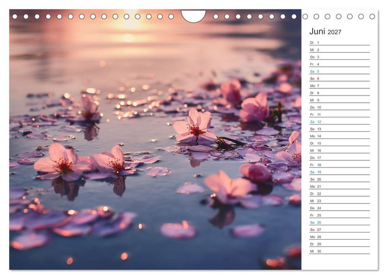This screenshot has width=387, height=279.
Task: Select the Saturday row 'Sa 5'
Action: [x=340, y=71]
